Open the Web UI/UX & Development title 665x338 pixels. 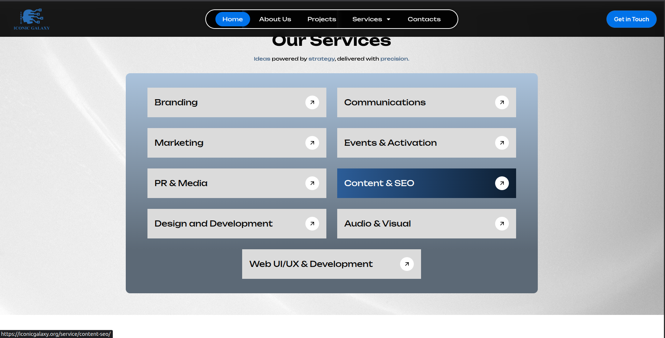point(311,264)
